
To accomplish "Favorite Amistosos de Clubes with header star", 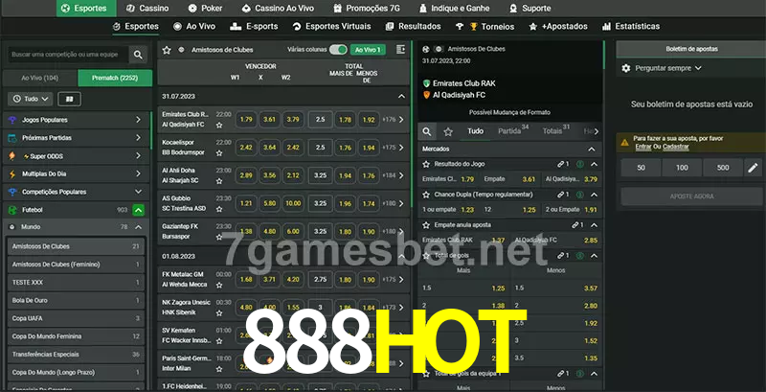I will pos(167,50).
